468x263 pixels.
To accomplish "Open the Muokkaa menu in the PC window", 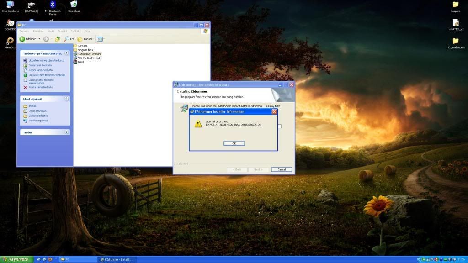I will click(x=38, y=32).
